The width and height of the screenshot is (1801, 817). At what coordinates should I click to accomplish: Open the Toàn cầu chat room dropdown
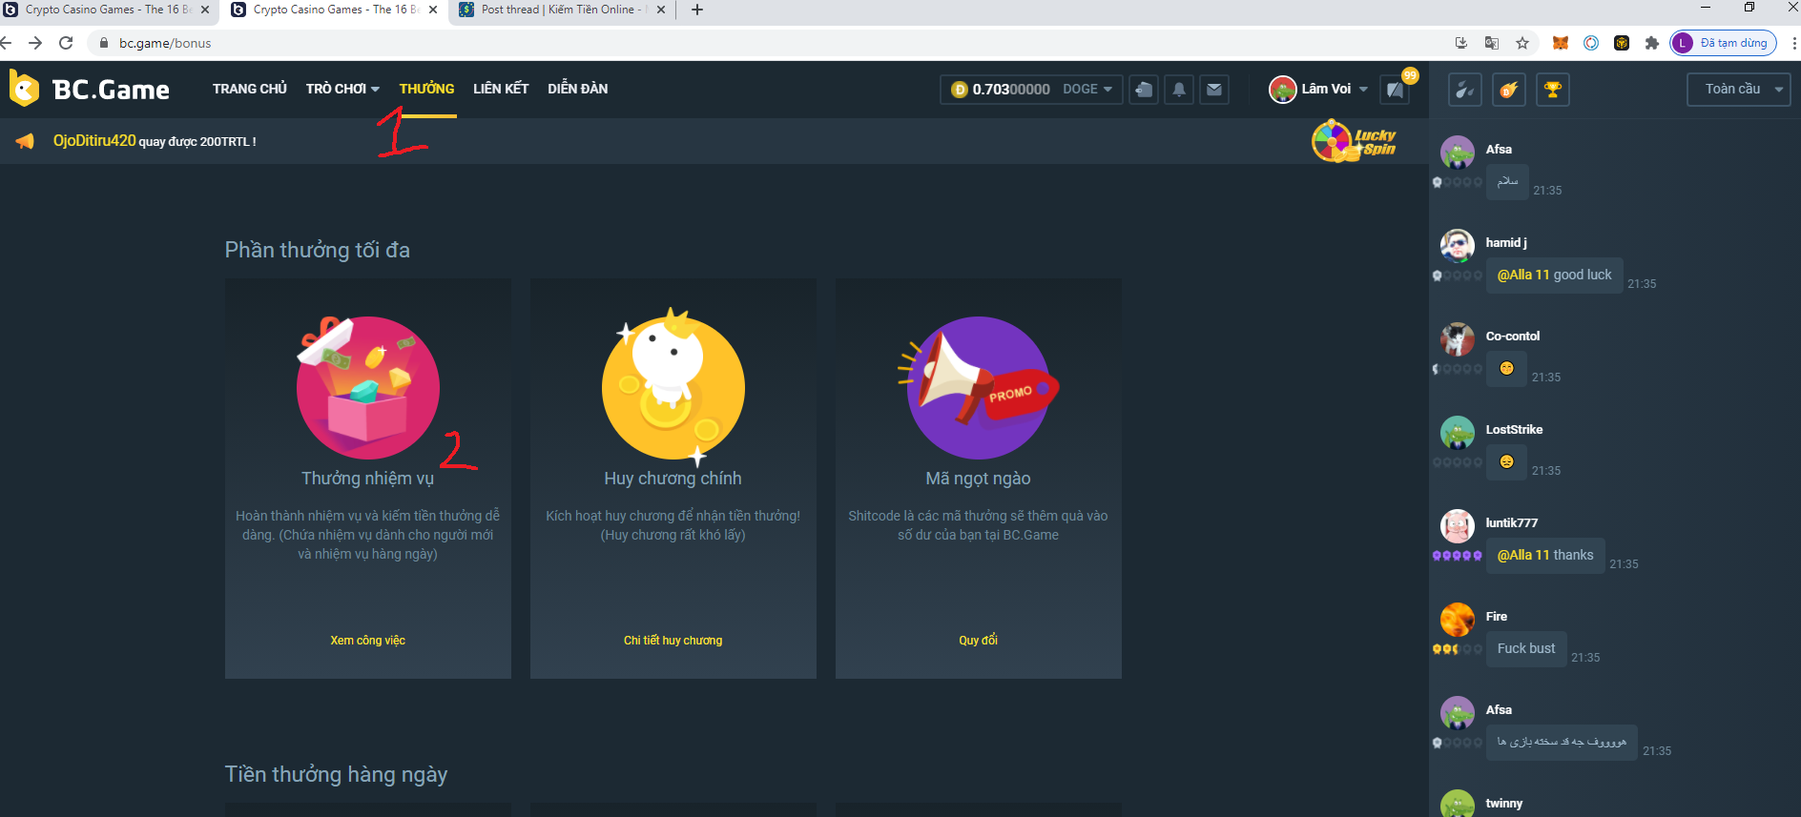[x=1739, y=90]
